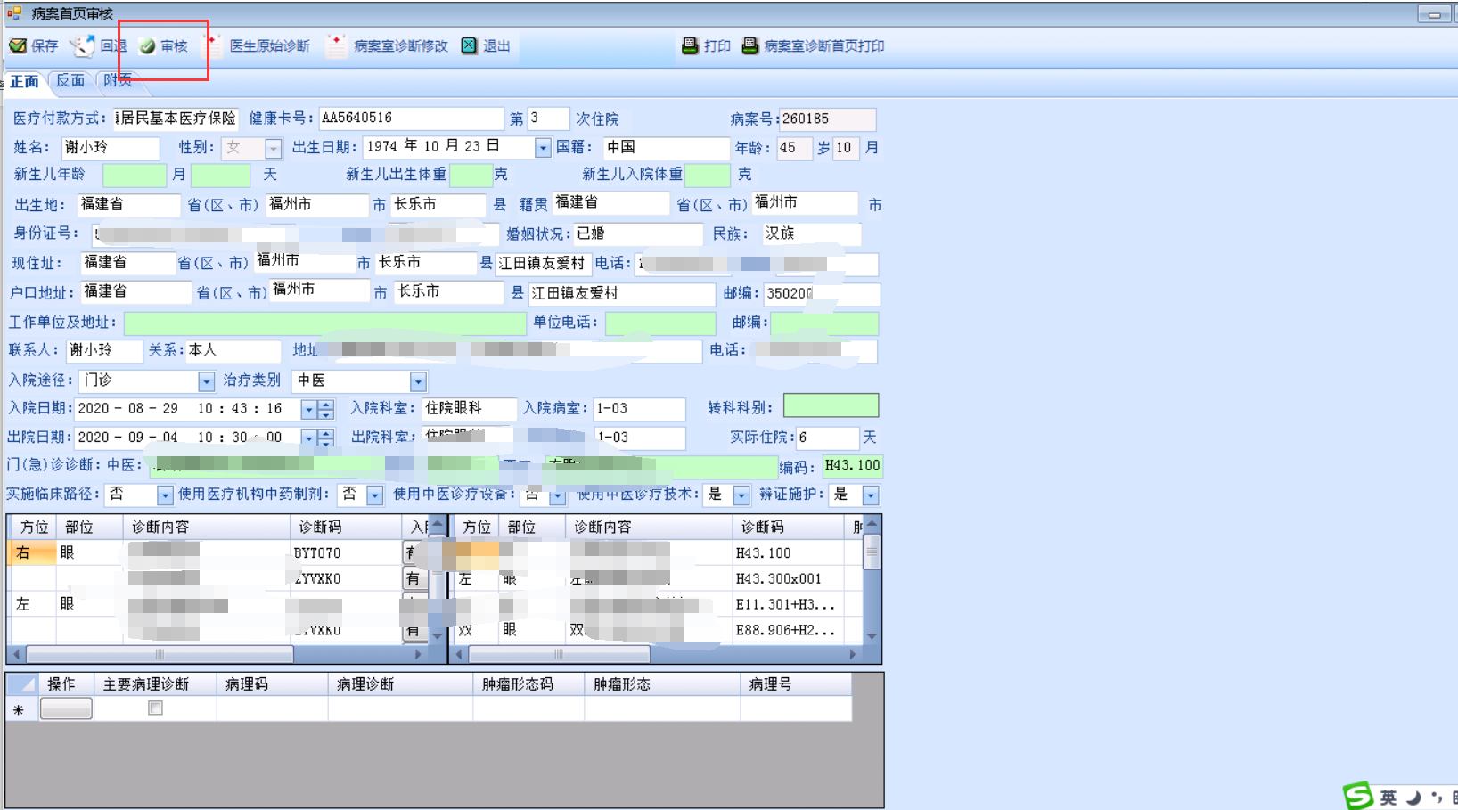This screenshot has width=1458, height=810.
Task: Expand the 使用医疗机构中药制剂 dropdown
Action: (x=375, y=495)
